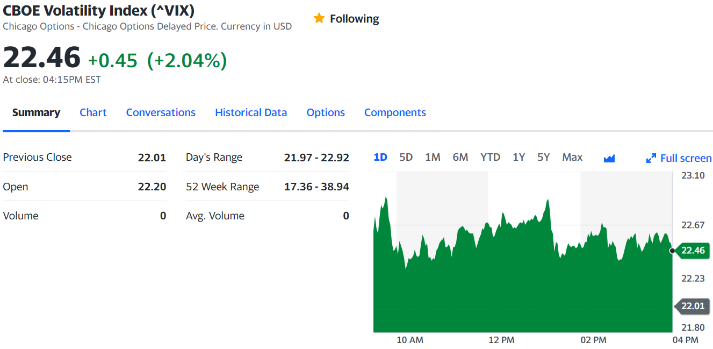Open the Options tab
Viewport: 713px width, 349px height.
click(x=326, y=112)
